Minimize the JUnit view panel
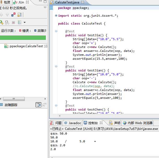The image size is (159, 158). click(x=40, y=1)
